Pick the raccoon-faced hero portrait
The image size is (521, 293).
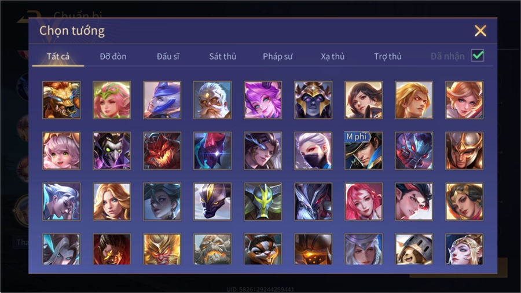click(x=263, y=249)
